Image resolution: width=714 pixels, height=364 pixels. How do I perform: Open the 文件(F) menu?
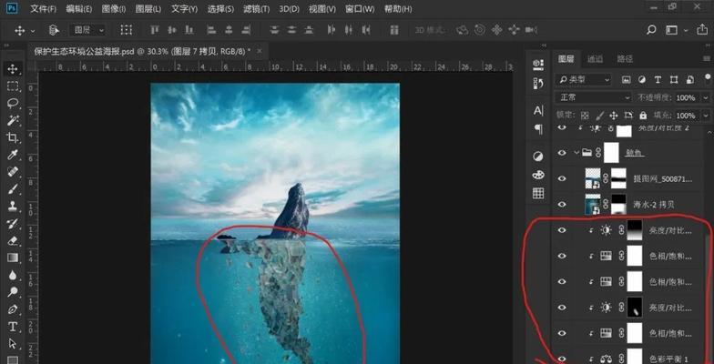click(44, 9)
